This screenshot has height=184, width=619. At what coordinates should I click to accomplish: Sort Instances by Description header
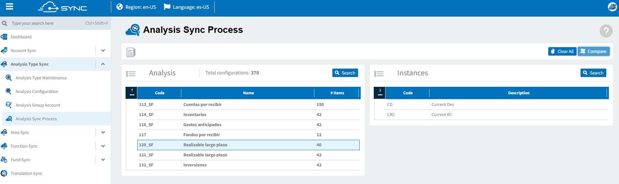pos(519,93)
